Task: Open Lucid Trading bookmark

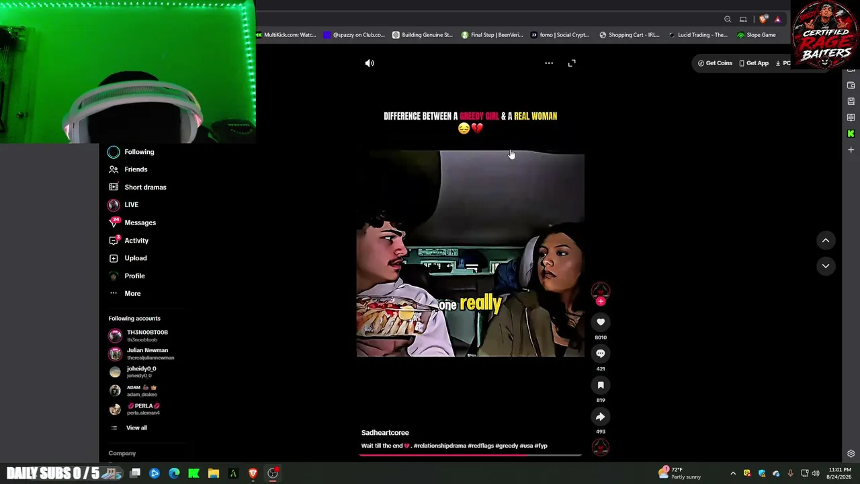Action: 698,35
